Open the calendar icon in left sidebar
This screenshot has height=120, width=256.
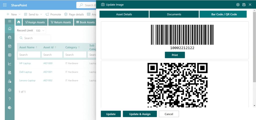[10, 46]
